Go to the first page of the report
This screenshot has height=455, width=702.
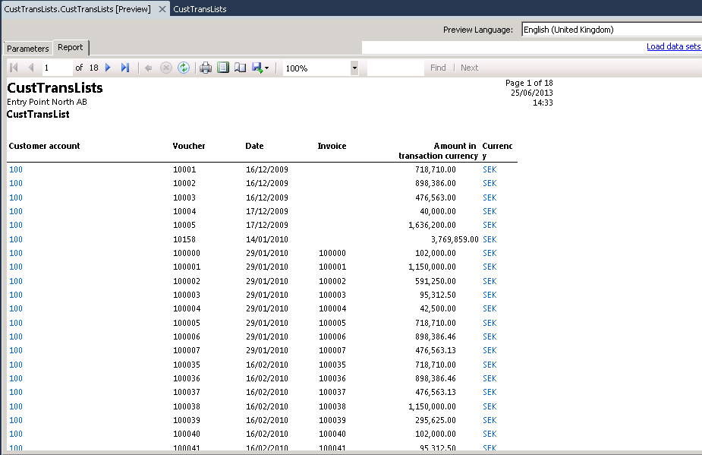pyautogui.click(x=13, y=68)
